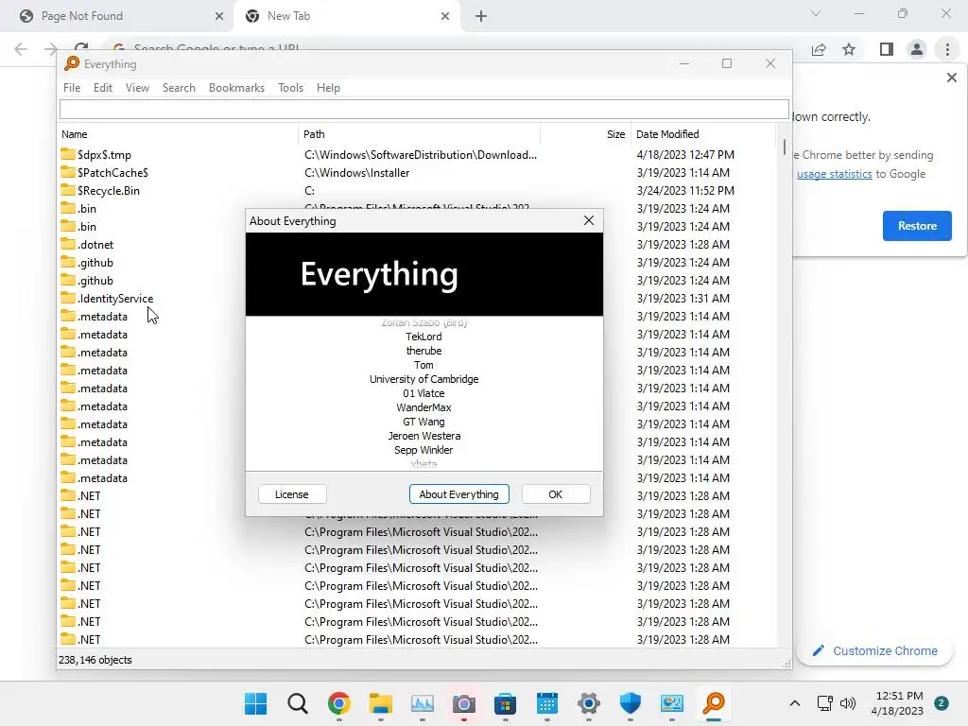This screenshot has width=968, height=726.
Task: Click Customize Chrome button
Action: (874, 650)
